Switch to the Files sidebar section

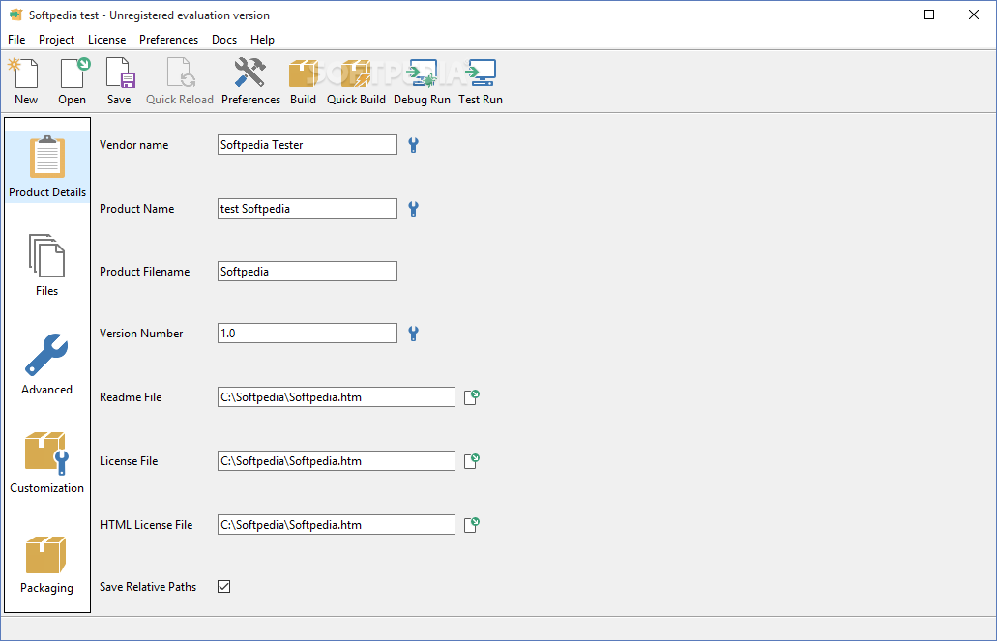tap(47, 265)
